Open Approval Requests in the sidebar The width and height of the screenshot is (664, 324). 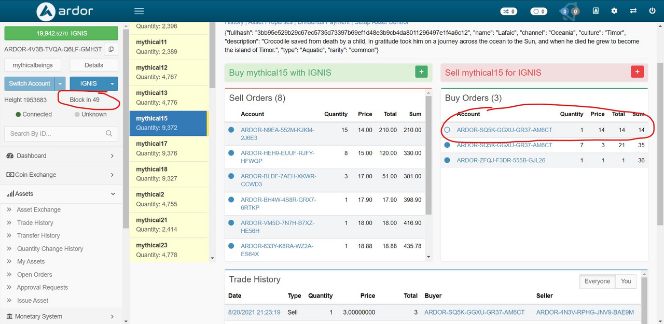coord(43,288)
